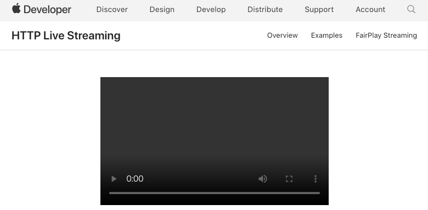This screenshot has height=210, width=428.
Task: Play the video with the play button
Action: tap(114, 179)
